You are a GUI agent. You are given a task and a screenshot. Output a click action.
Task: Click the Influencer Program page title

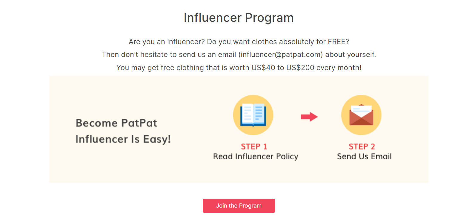click(239, 18)
